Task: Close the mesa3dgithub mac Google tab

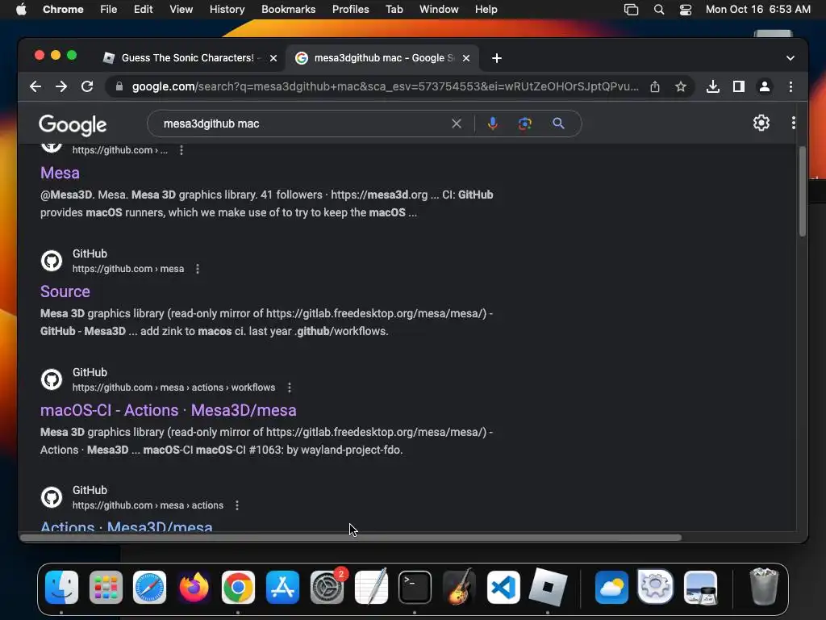Action: tap(466, 58)
